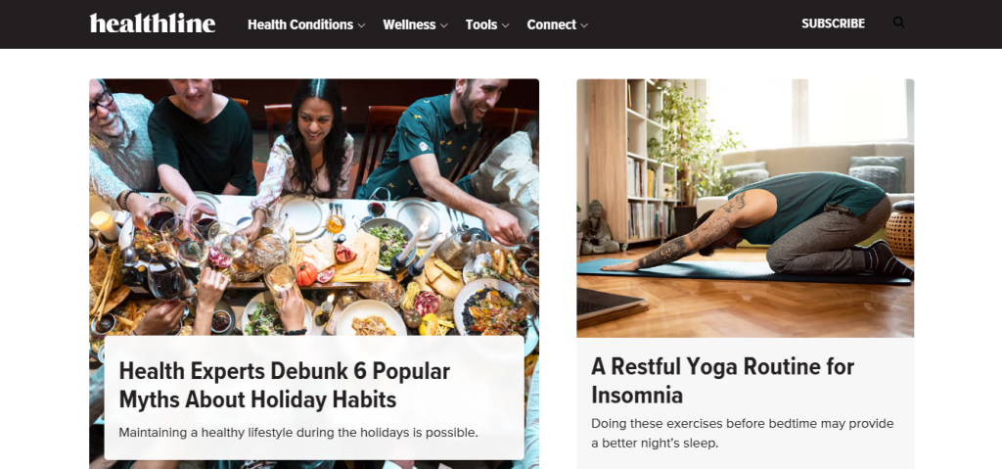Expand the Health Conditions chevron
Viewport: 1002px width, 469px height.
[x=361, y=25]
